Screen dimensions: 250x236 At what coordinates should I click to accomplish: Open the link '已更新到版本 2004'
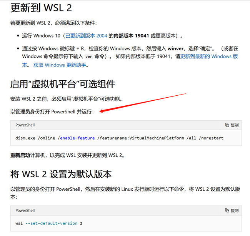pos(86,36)
